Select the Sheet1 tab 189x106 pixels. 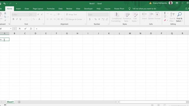(x=10, y=102)
